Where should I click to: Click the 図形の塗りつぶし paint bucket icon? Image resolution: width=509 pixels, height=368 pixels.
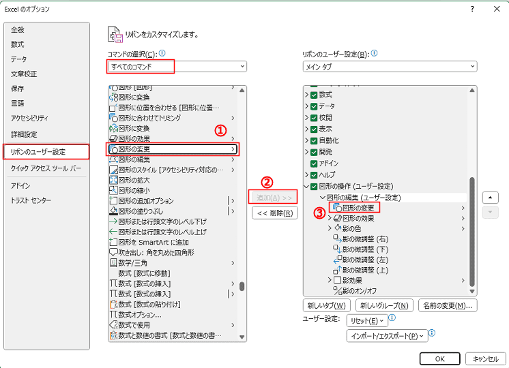tap(113, 211)
